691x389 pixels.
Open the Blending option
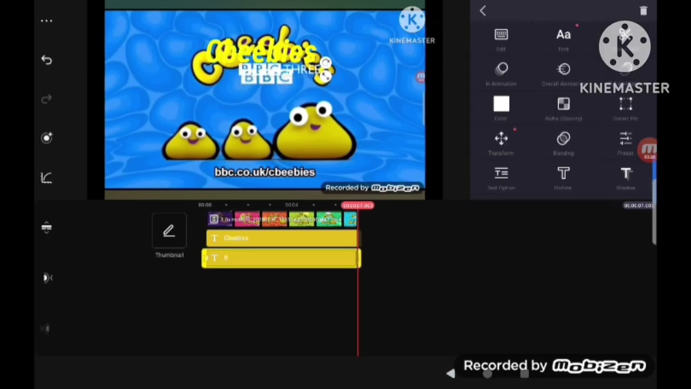click(564, 143)
